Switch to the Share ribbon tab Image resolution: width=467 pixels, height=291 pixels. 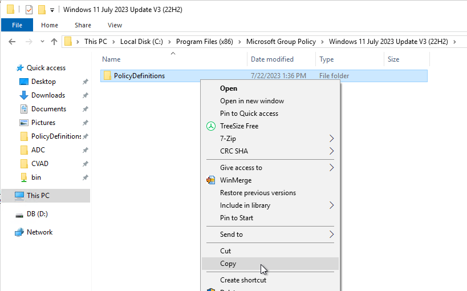(x=83, y=25)
